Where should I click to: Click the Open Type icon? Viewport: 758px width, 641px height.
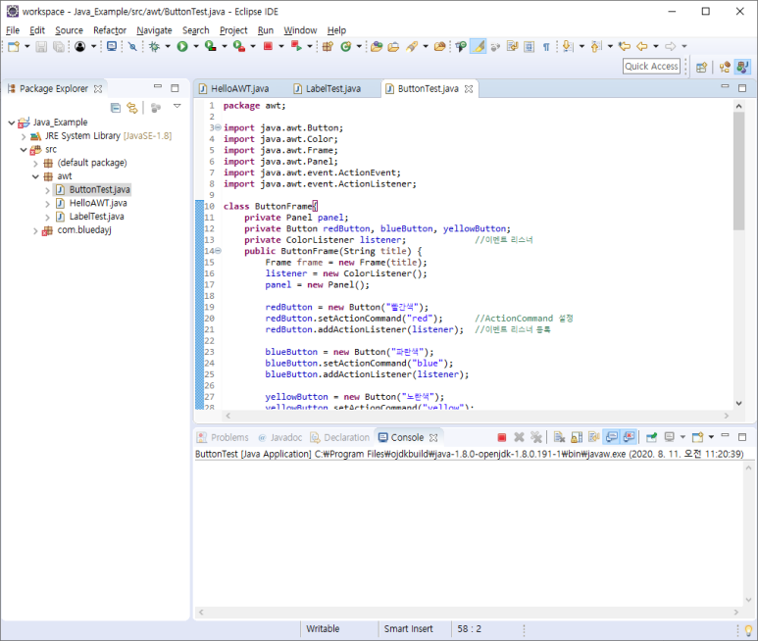377,46
